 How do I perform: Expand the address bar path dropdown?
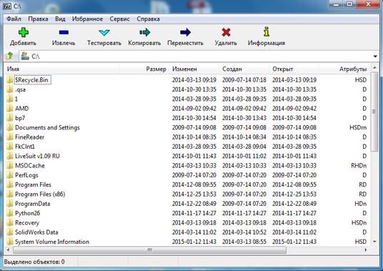click(x=375, y=56)
